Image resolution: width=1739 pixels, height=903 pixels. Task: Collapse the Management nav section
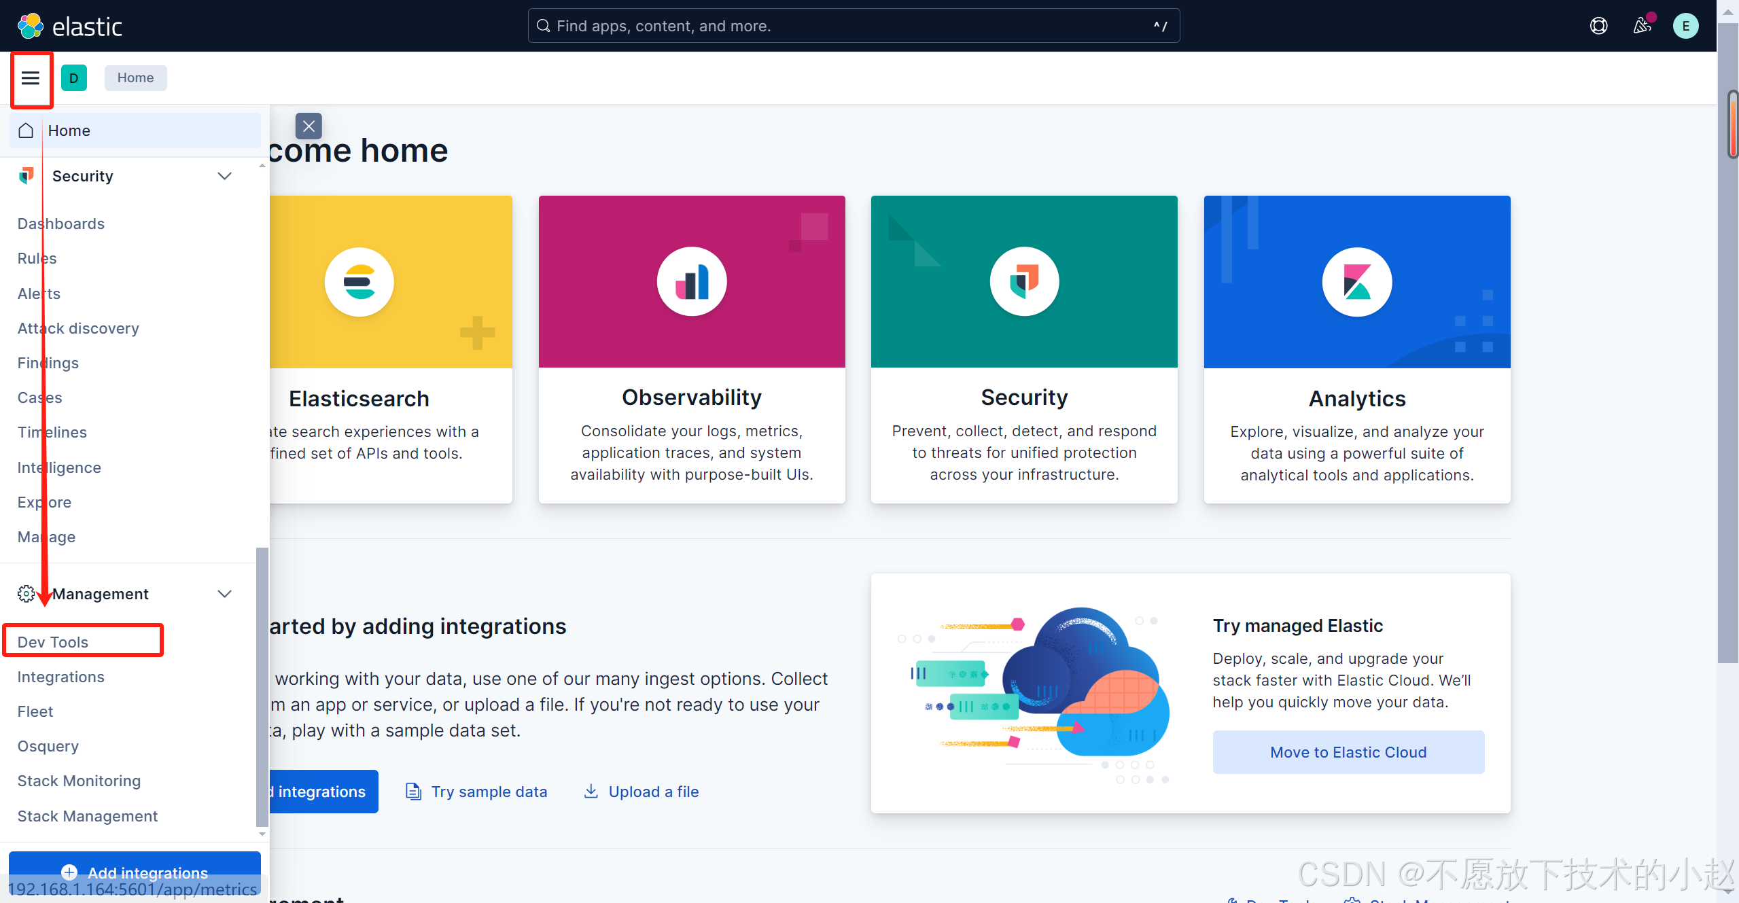pos(224,594)
